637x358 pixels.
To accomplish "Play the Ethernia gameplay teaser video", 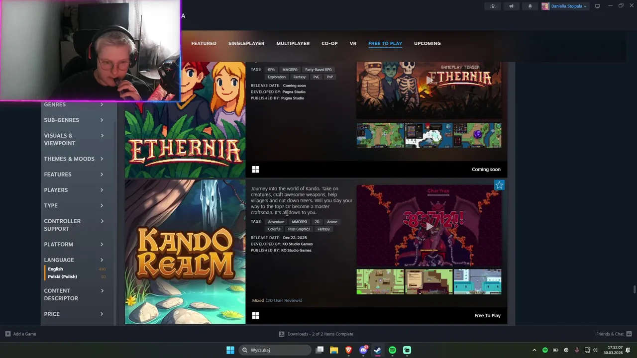I will coord(429,80).
